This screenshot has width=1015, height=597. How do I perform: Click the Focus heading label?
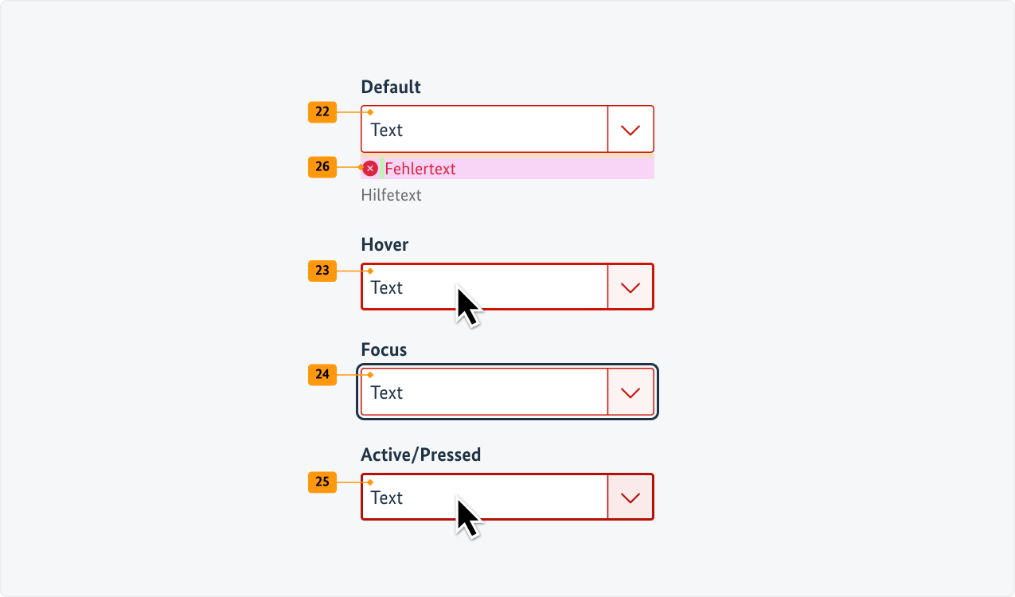pyautogui.click(x=384, y=349)
